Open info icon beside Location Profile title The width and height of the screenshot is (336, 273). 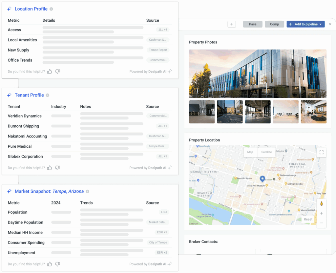point(51,9)
